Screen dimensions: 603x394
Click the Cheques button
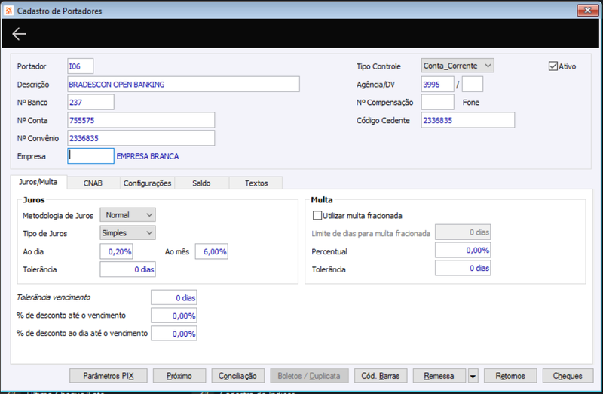pos(568,376)
